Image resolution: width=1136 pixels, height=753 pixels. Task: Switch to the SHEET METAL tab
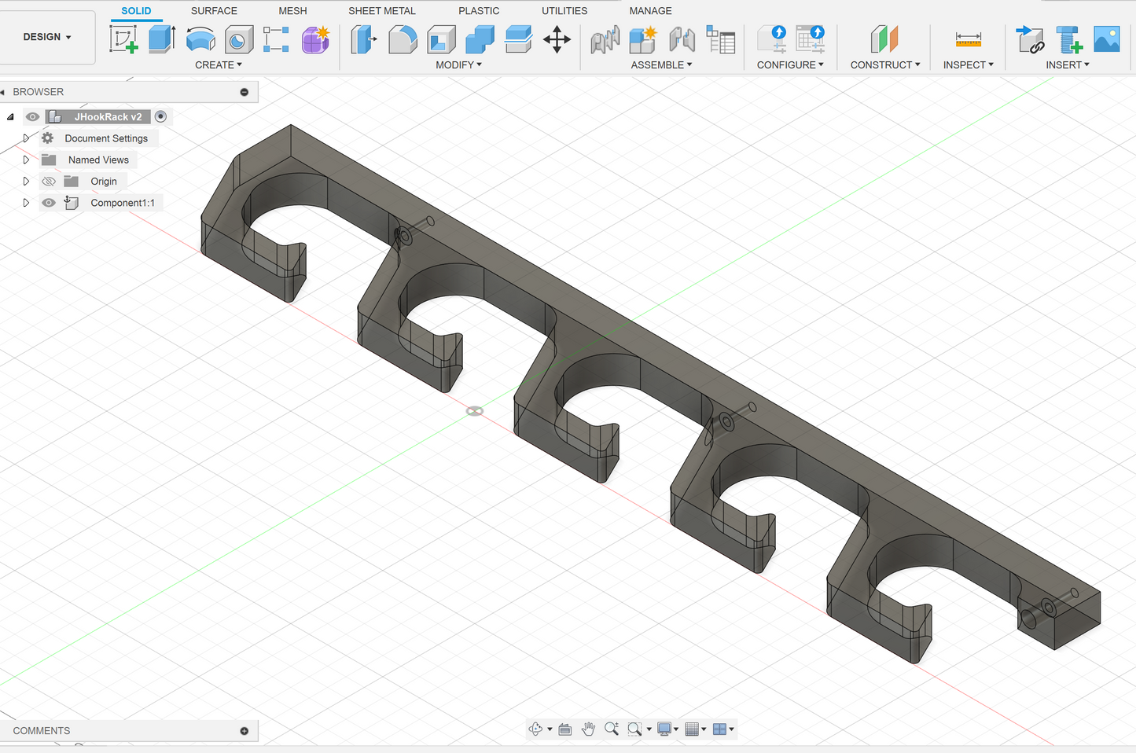[x=382, y=11]
